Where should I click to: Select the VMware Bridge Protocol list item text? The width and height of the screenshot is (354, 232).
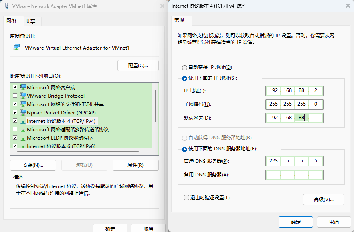tap(56, 96)
